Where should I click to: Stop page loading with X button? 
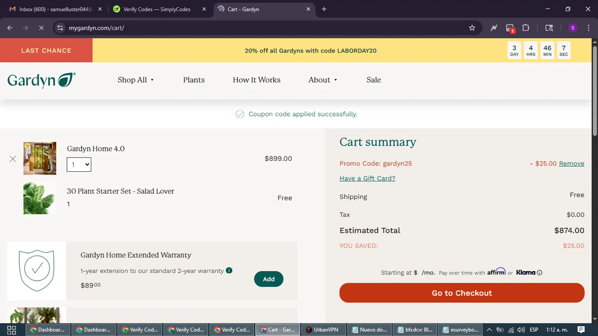pyautogui.click(x=41, y=28)
